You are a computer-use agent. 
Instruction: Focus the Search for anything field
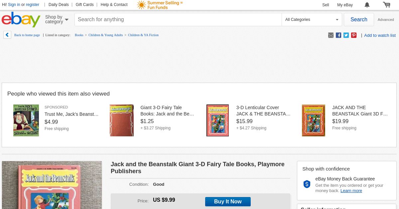(178, 20)
